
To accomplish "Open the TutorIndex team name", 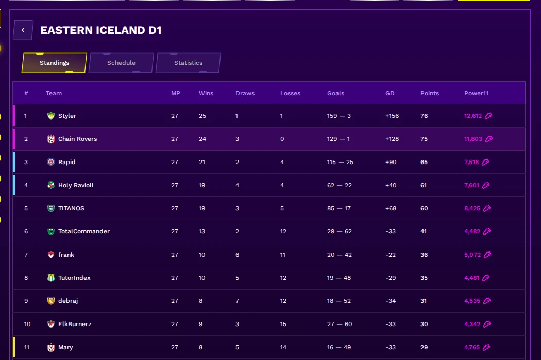I will (74, 278).
